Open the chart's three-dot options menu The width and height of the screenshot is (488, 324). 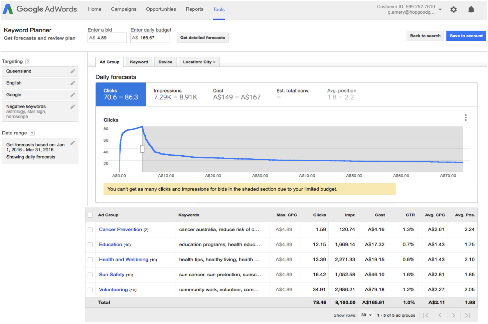point(465,117)
